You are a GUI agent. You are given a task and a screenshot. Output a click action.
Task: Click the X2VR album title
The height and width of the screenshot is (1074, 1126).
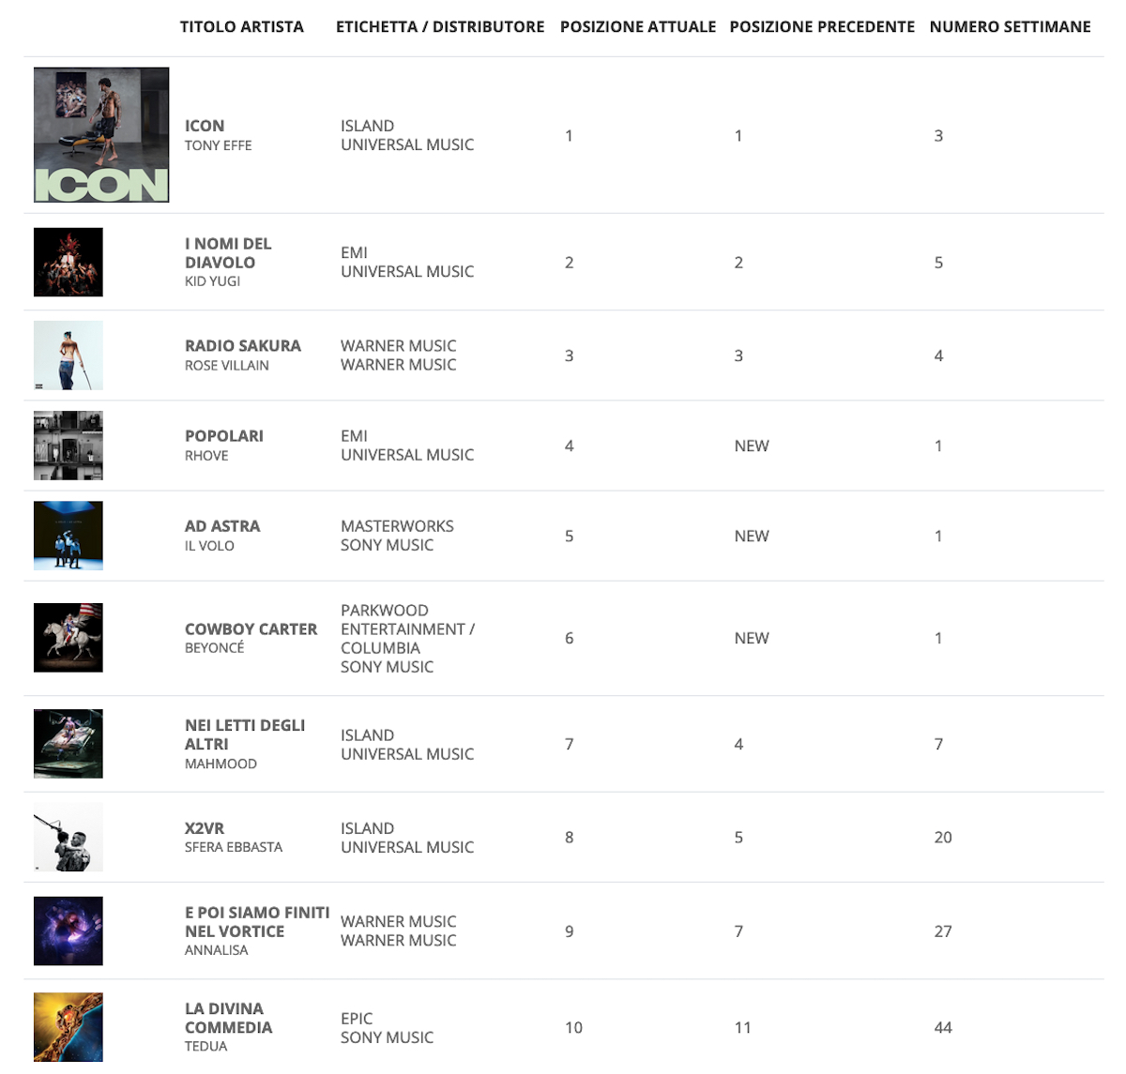(x=205, y=828)
